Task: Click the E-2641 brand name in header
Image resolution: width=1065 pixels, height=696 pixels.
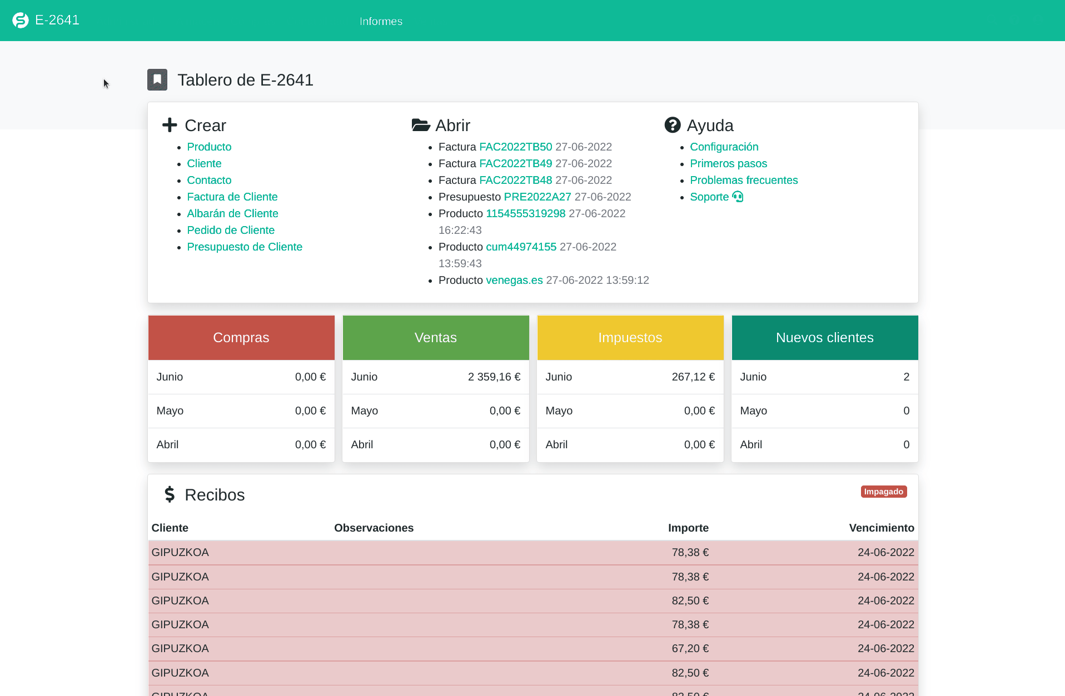Action: (x=57, y=20)
